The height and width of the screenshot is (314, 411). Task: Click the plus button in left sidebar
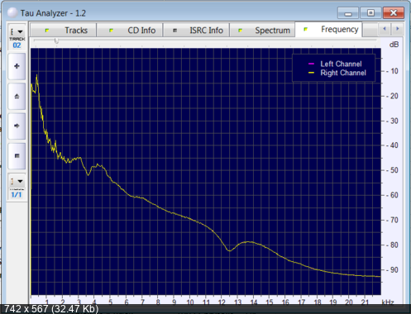click(17, 66)
